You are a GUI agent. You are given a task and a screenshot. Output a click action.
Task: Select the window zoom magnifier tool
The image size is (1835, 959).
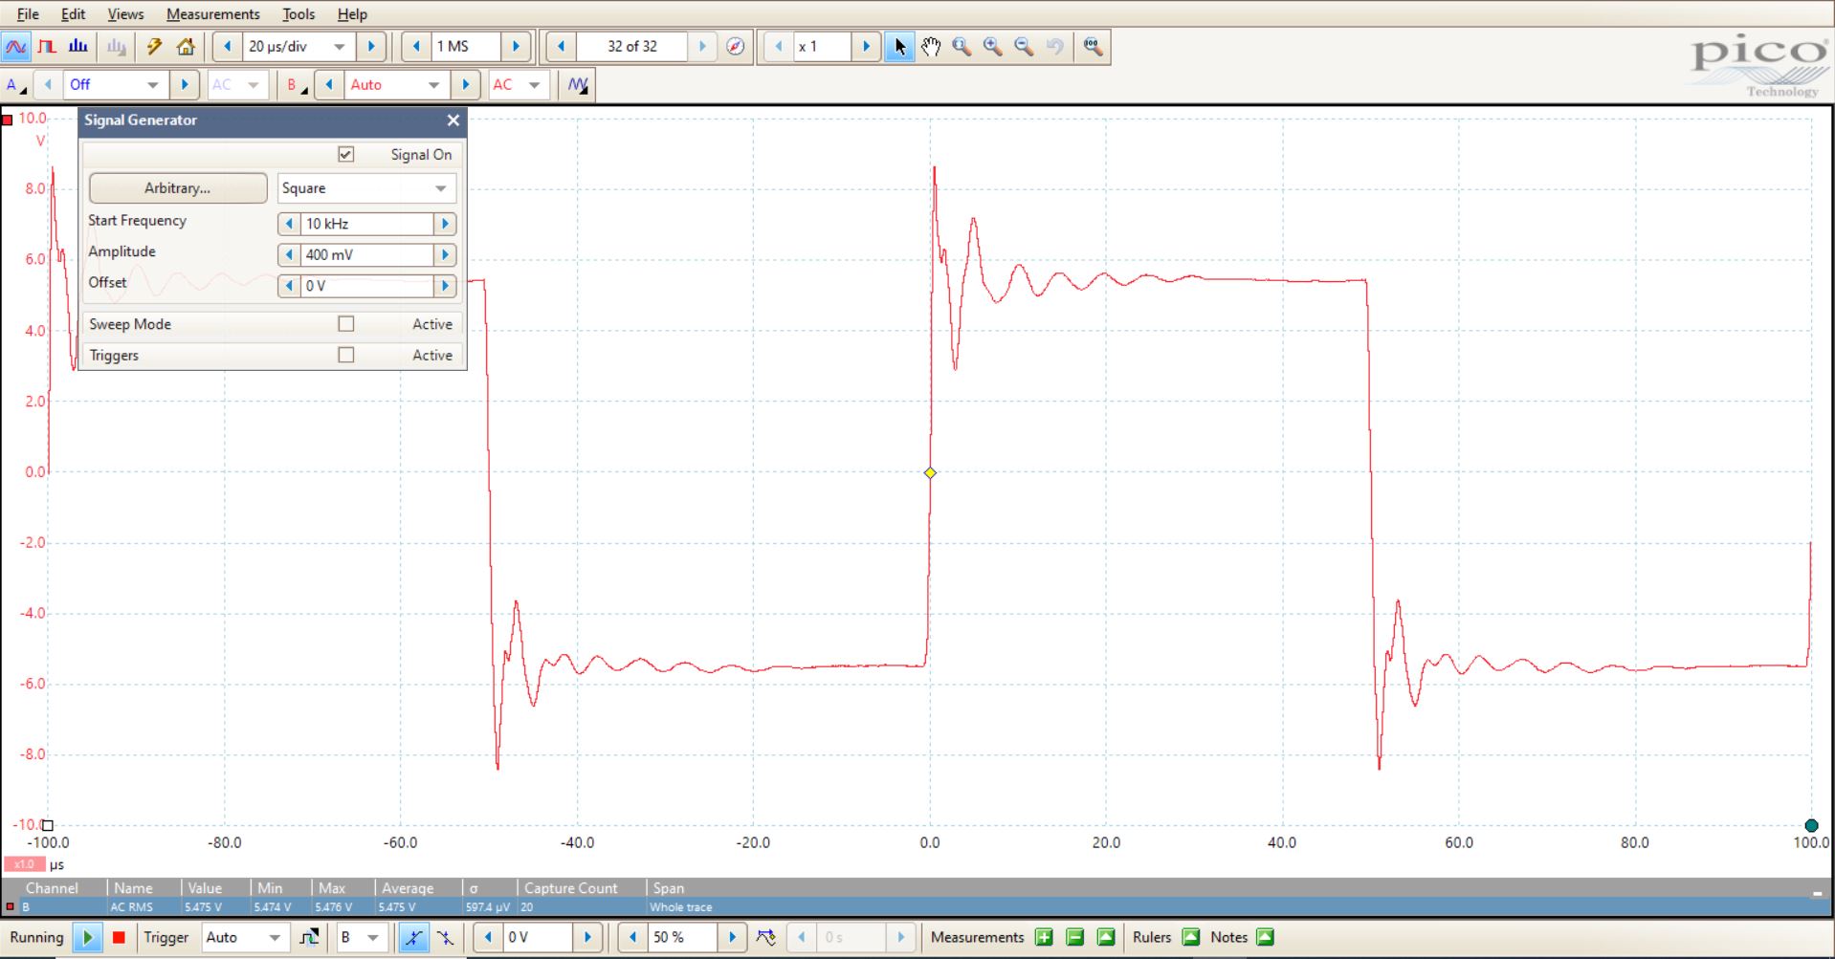(962, 47)
